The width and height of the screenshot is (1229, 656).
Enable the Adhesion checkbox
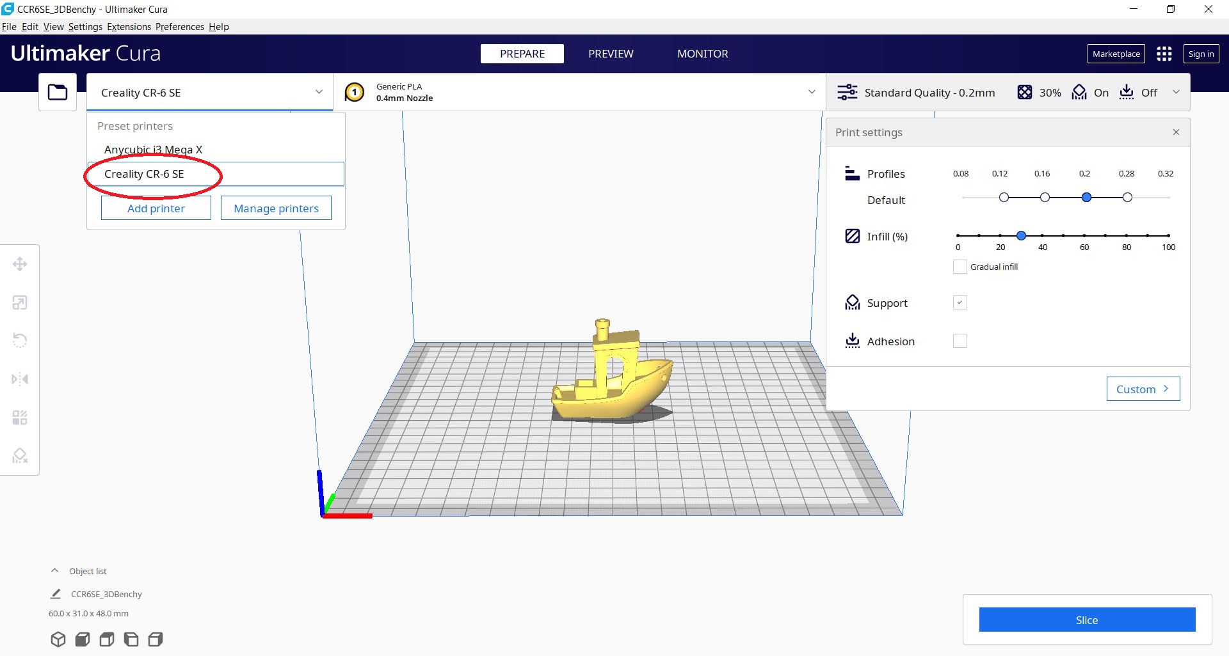click(960, 341)
